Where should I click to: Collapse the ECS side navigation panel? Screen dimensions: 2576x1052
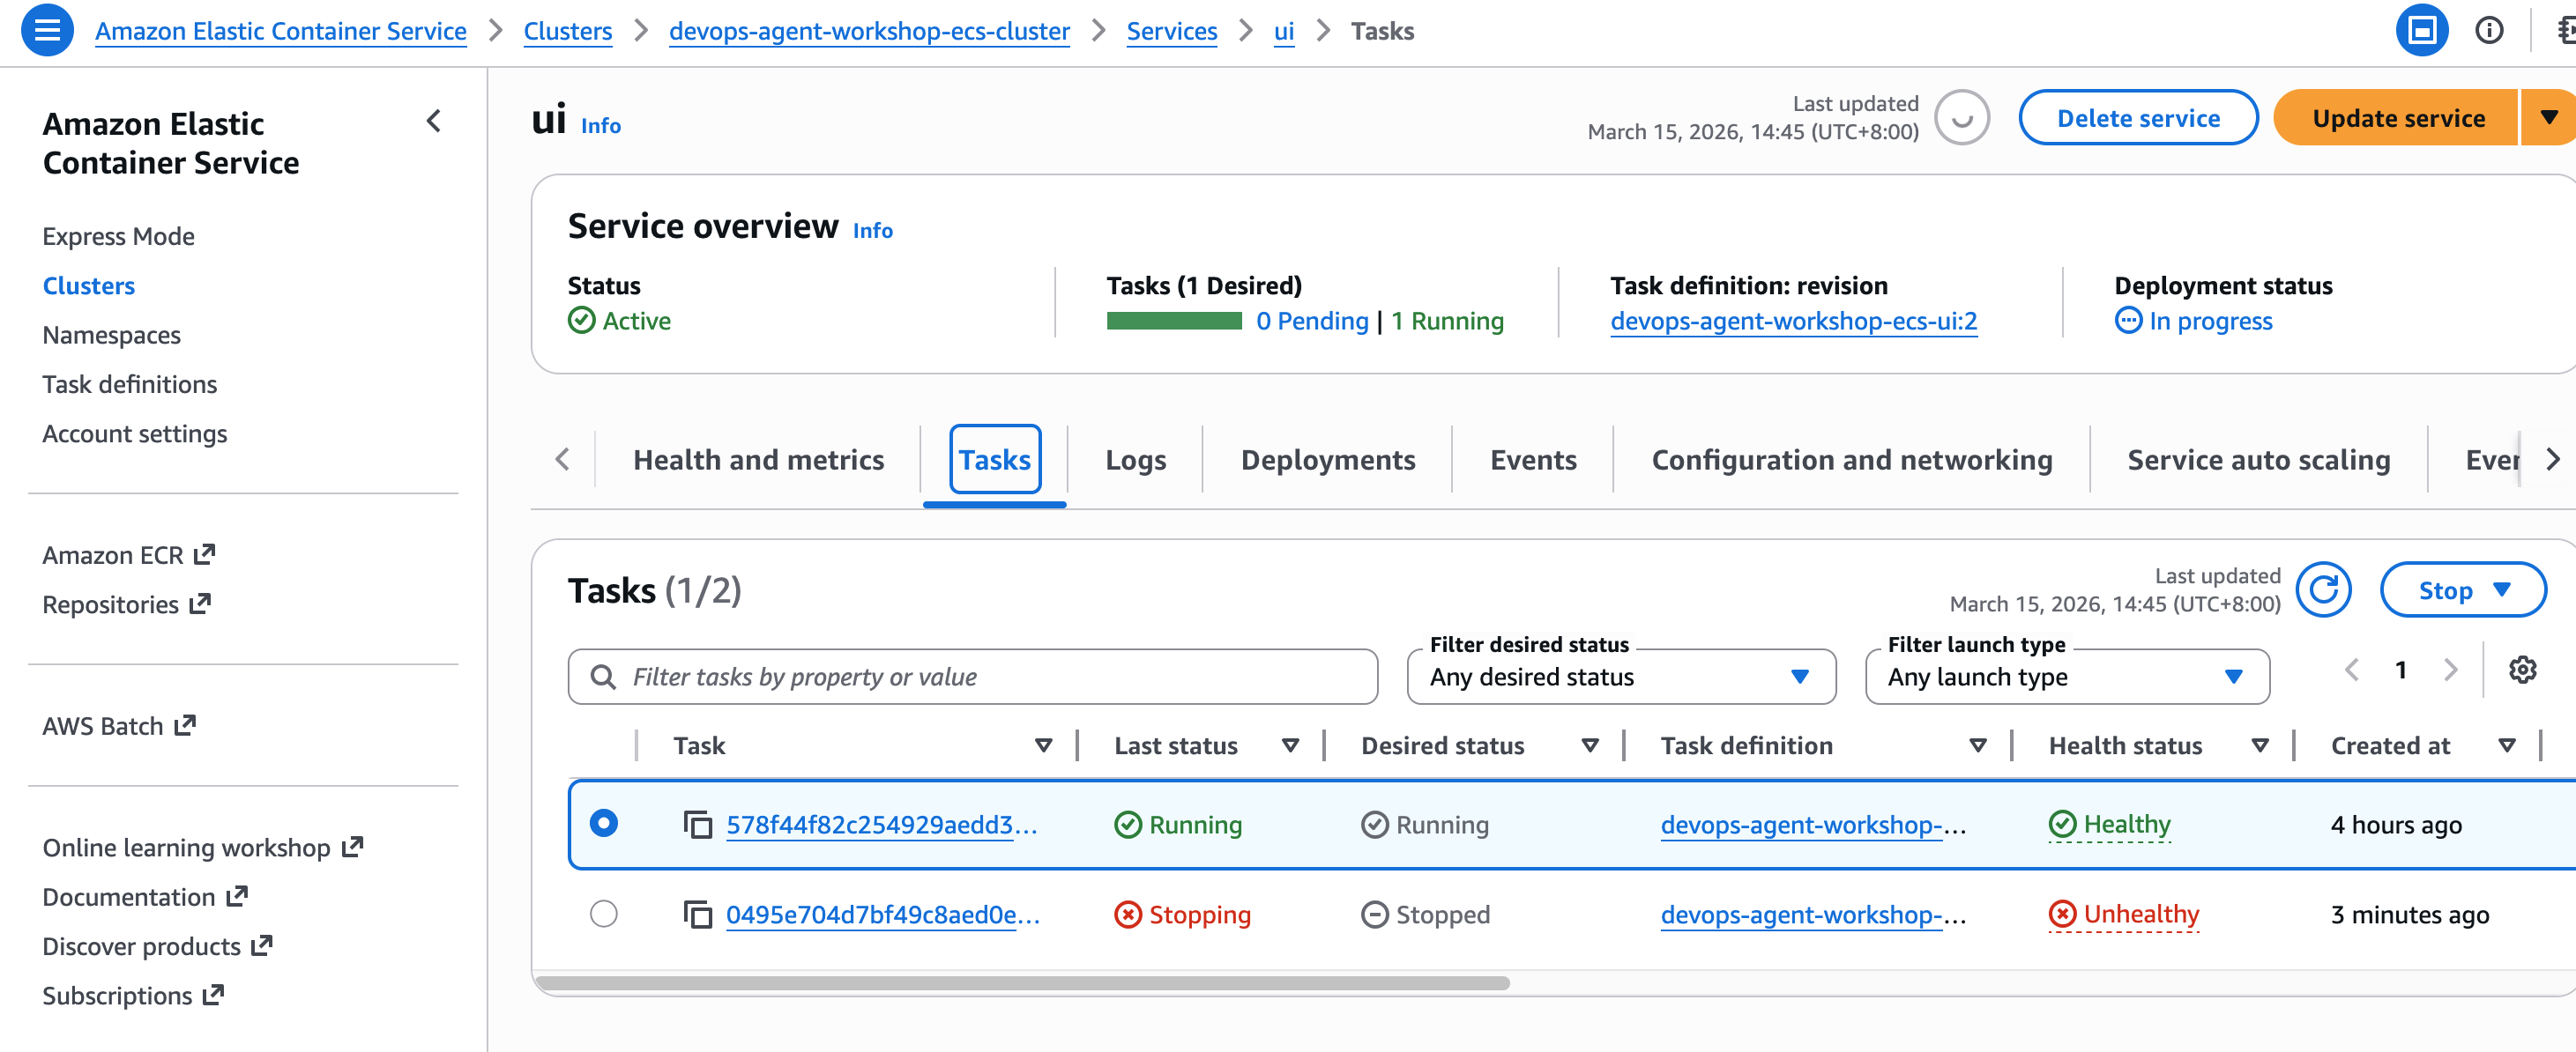[433, 121]
